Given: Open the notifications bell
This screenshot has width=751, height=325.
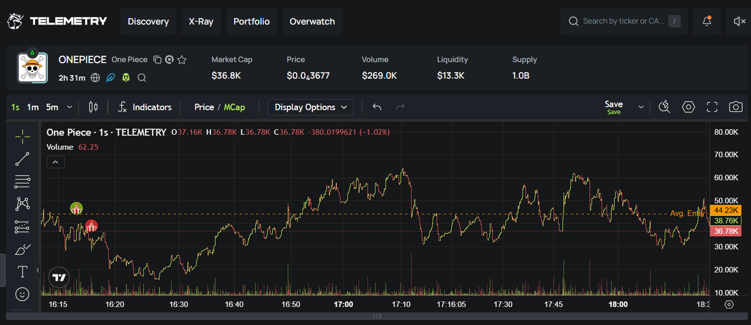Looking at the screenshot, I should [707, 21].
